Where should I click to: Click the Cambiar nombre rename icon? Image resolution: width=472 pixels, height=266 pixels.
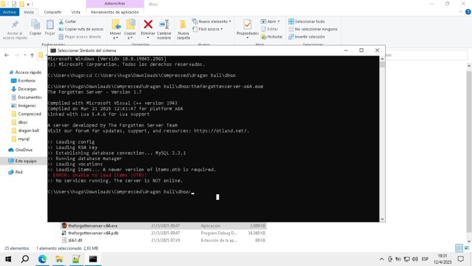click(x=164, y=25)
